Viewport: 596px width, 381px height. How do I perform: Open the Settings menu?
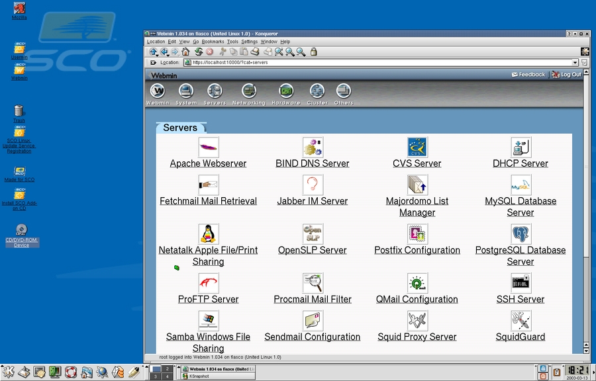(x=249, y=42)
